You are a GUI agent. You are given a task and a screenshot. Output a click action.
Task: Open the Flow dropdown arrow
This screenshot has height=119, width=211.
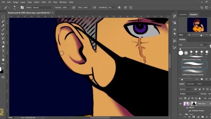pyautogui.click(x=90, y=8)
